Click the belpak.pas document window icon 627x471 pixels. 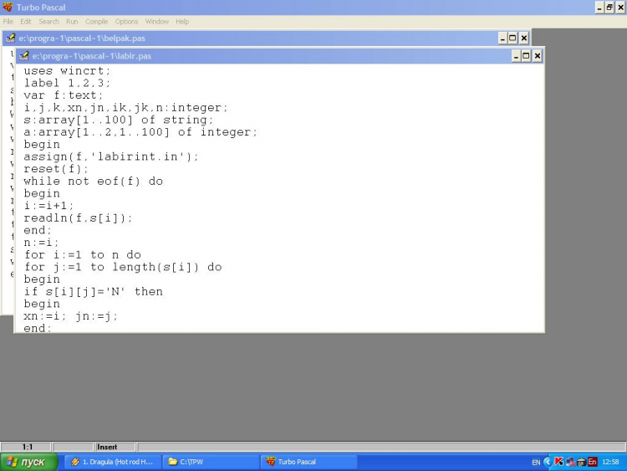tap(10, 38)
